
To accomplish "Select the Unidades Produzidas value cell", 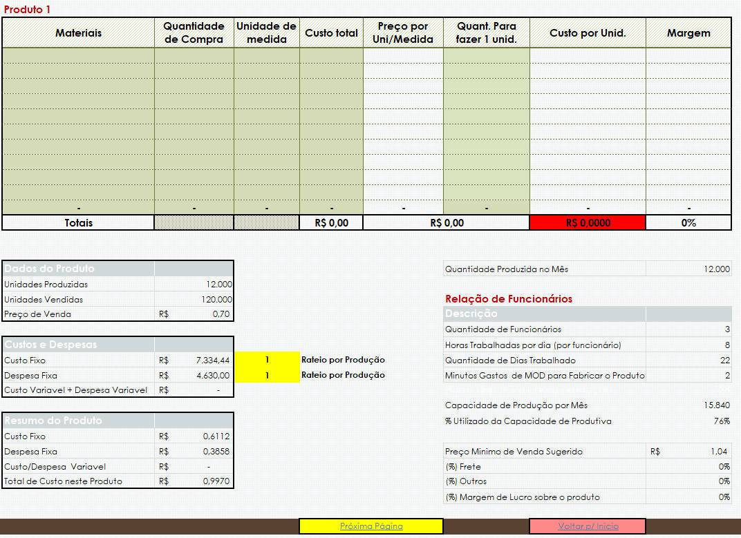I will [x=194, y=285].
